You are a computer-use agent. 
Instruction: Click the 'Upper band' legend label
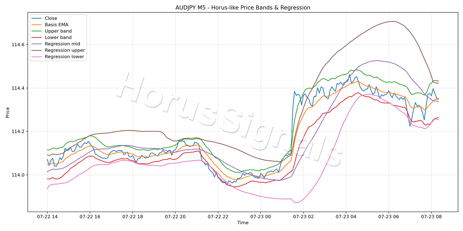pyautogui.click(x=58, y=31)
